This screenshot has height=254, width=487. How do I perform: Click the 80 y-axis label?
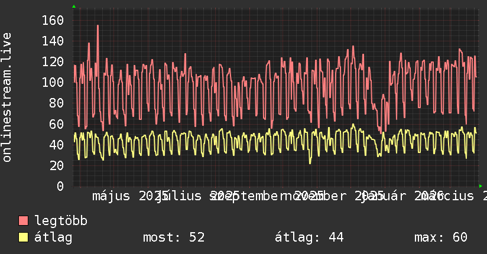coord(57,103)
